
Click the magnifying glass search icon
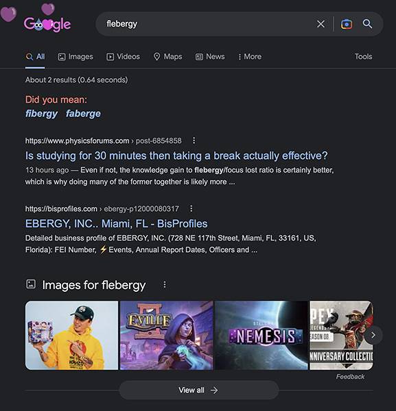tap(367, 24)
